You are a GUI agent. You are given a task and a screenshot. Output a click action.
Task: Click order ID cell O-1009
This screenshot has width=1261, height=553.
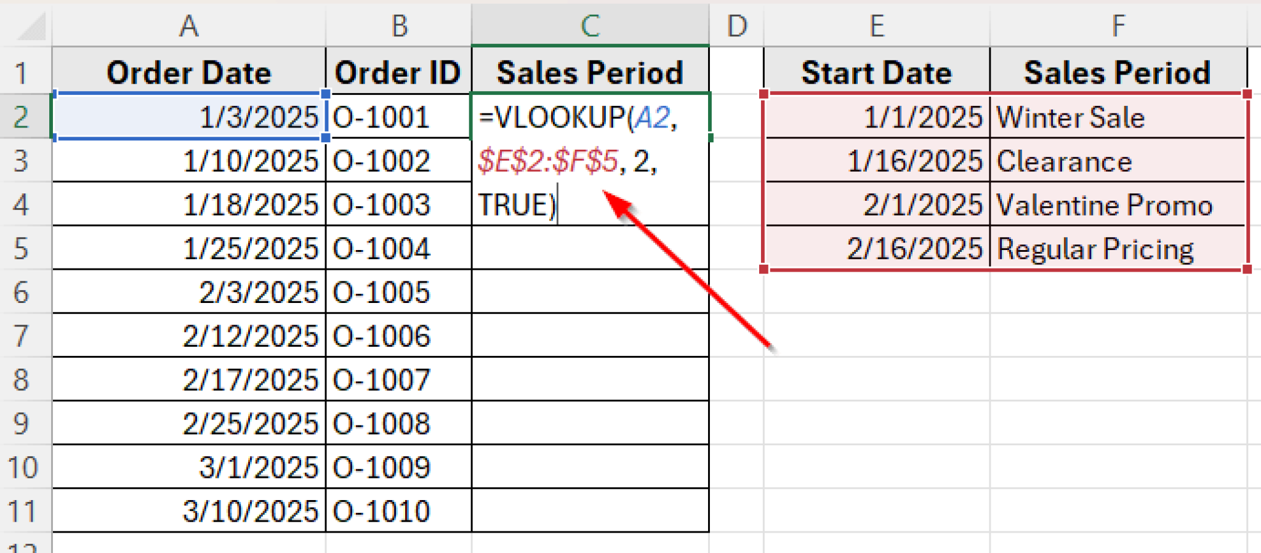coord(399,467)
